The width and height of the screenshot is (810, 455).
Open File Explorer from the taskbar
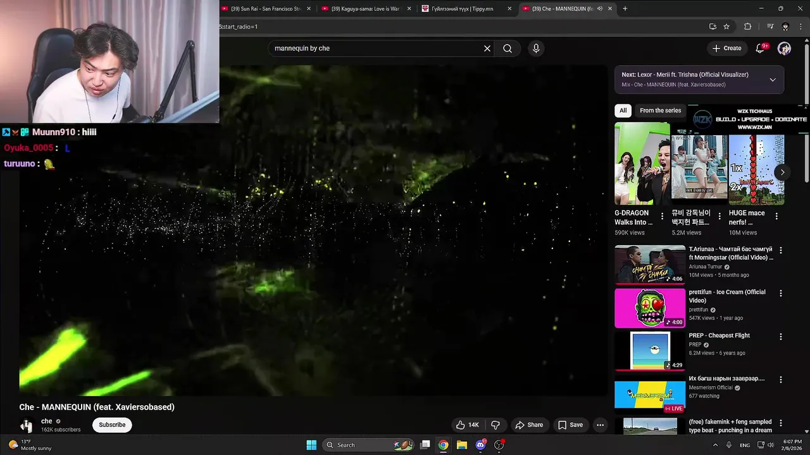tap(462, 445)
